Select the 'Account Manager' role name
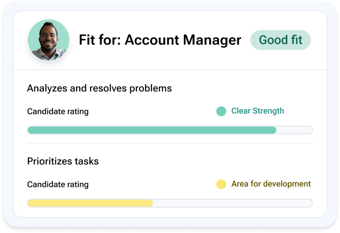 tap(183, 40)
